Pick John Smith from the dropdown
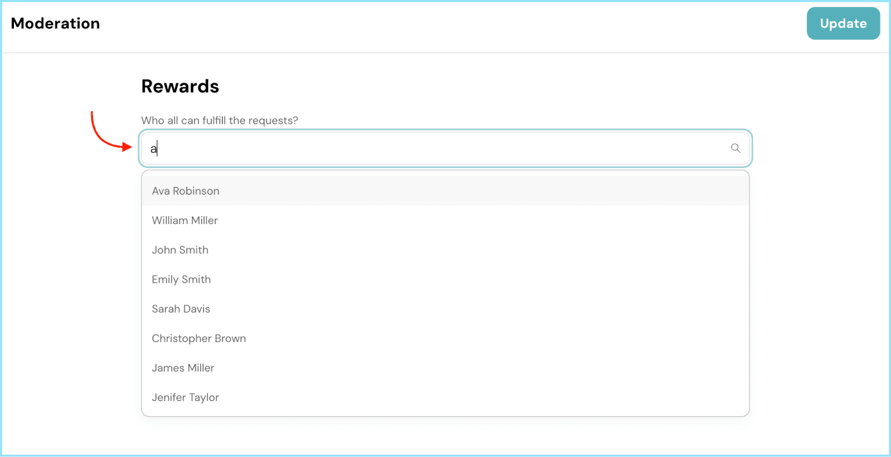This screenshot has height=457, width=891. click(x=180, y=250)
